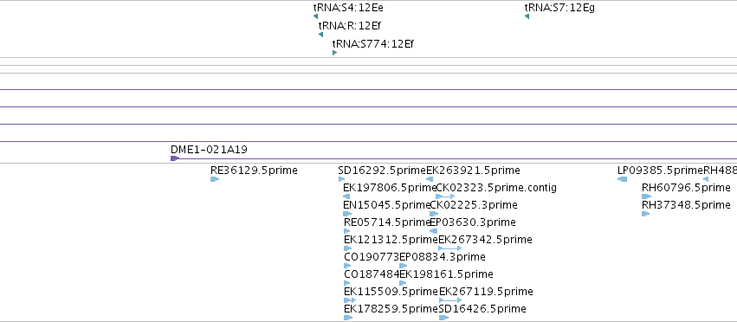Image resolution: width=737 pixels, height=322 pixels.
Task: Click the tRNA:S7:12Eg text label
Action: pos(559,8)
